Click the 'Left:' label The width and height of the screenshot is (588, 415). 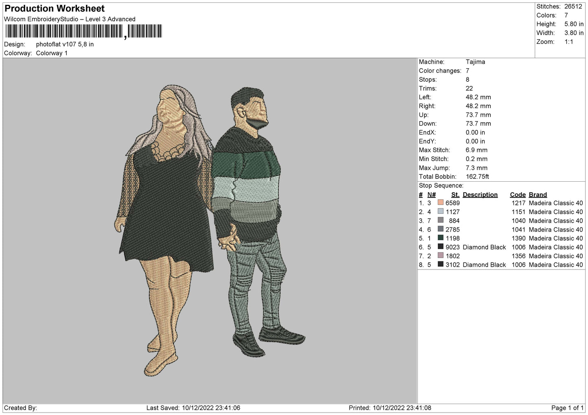click(x=425, y=97)
